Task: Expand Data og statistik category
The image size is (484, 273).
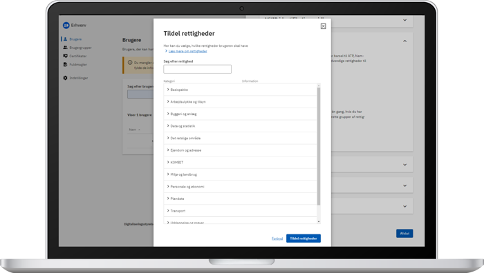Action: (240, 126)
